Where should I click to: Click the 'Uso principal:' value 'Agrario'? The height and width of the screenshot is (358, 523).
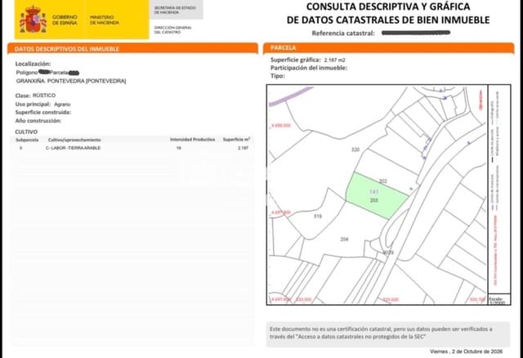[62, 104]
